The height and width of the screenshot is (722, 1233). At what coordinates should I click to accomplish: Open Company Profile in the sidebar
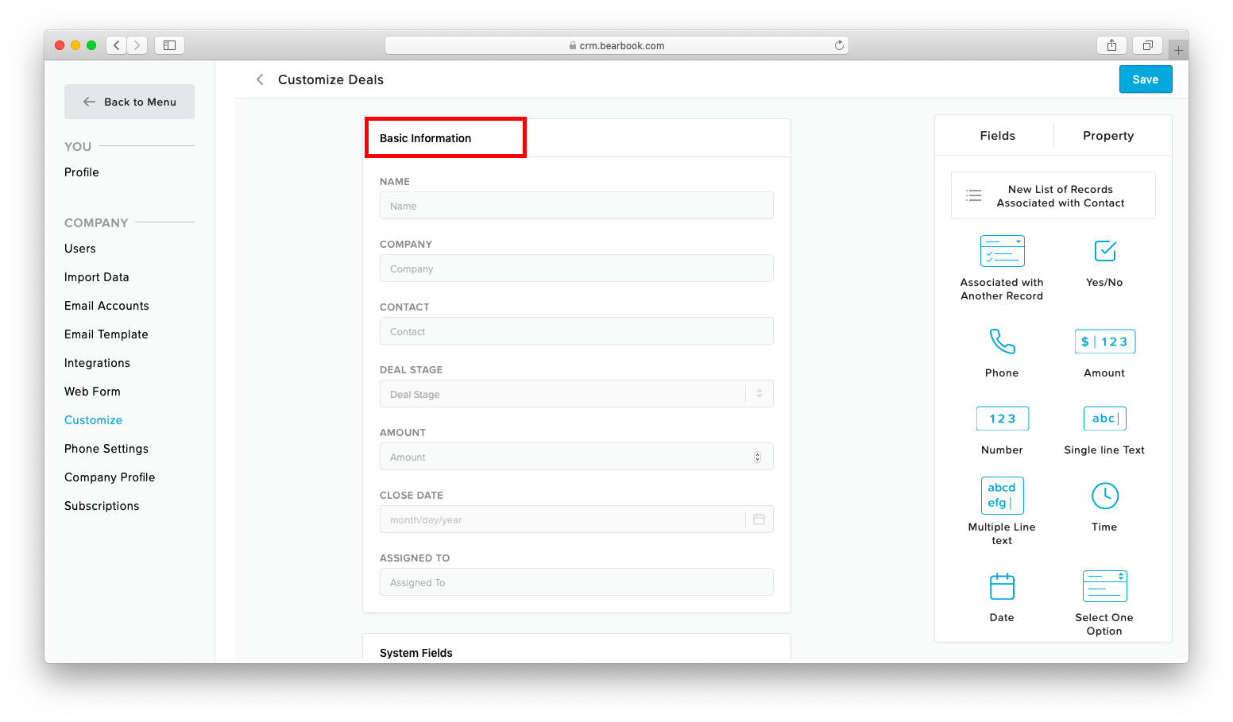click(110, 477)
